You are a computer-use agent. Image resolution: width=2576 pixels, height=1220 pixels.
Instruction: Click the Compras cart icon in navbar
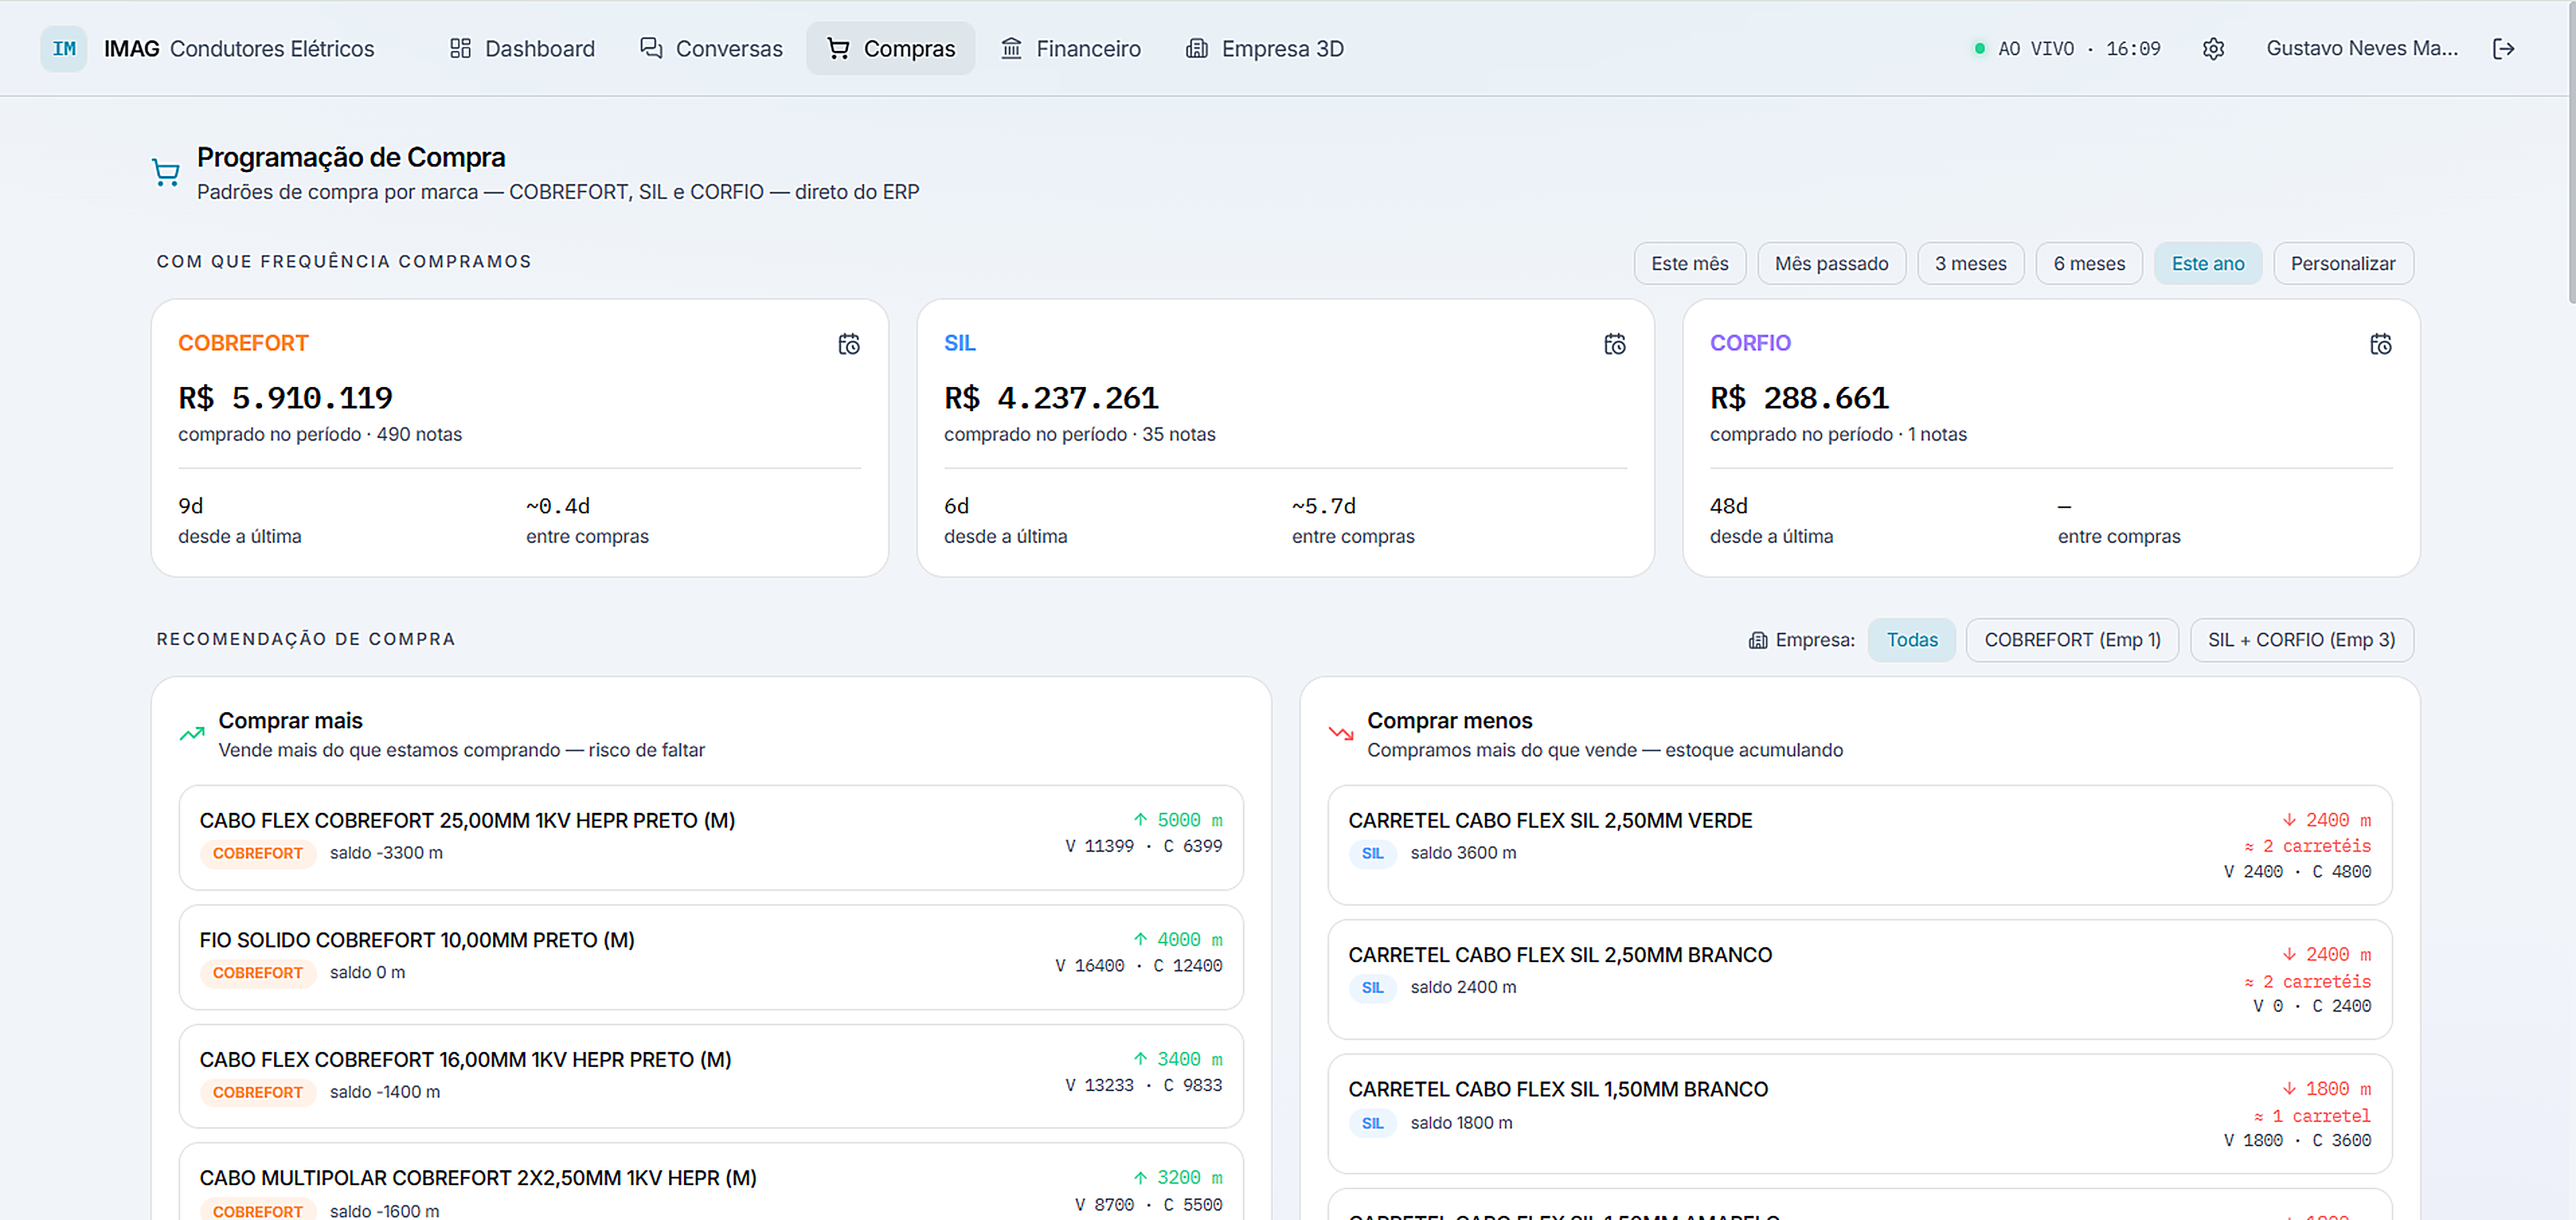[x=838, y=48]
